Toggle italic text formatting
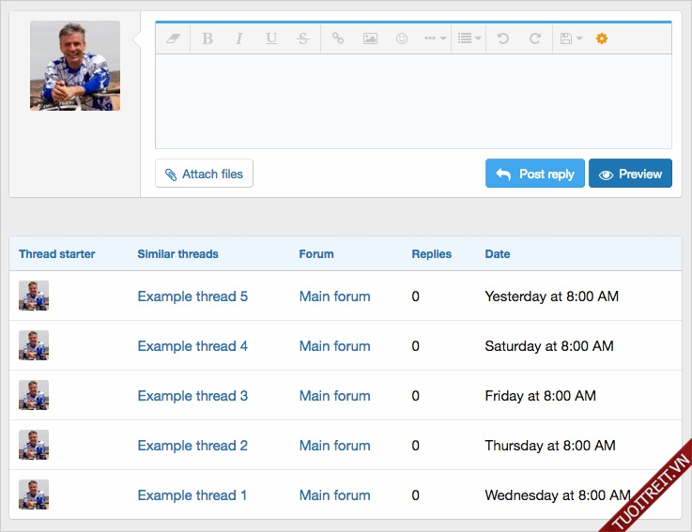The height and width of the screenshot is (532, 692). [239, 38]
